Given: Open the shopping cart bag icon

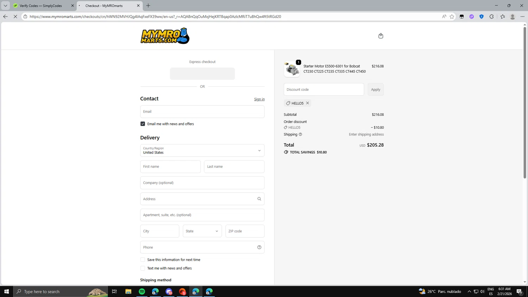Looking at the screenshot, I should pyautogui.click(x=381, y=36).
